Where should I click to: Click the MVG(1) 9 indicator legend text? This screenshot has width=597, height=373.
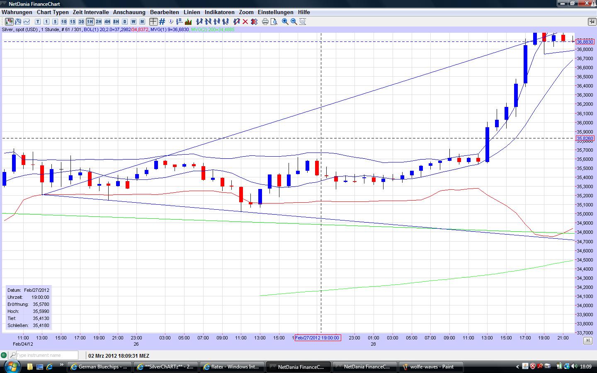pos(170,30)
